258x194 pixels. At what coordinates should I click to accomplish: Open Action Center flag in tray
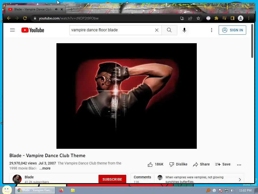(x=220, y=190)
